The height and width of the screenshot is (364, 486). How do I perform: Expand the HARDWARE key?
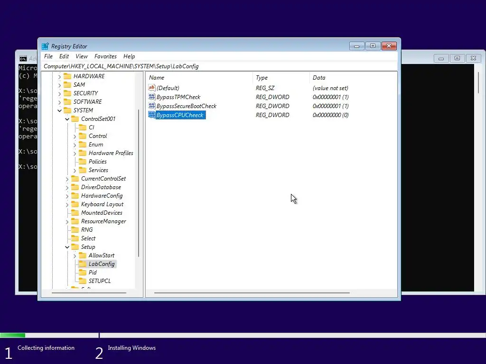[x=59, y=76]
